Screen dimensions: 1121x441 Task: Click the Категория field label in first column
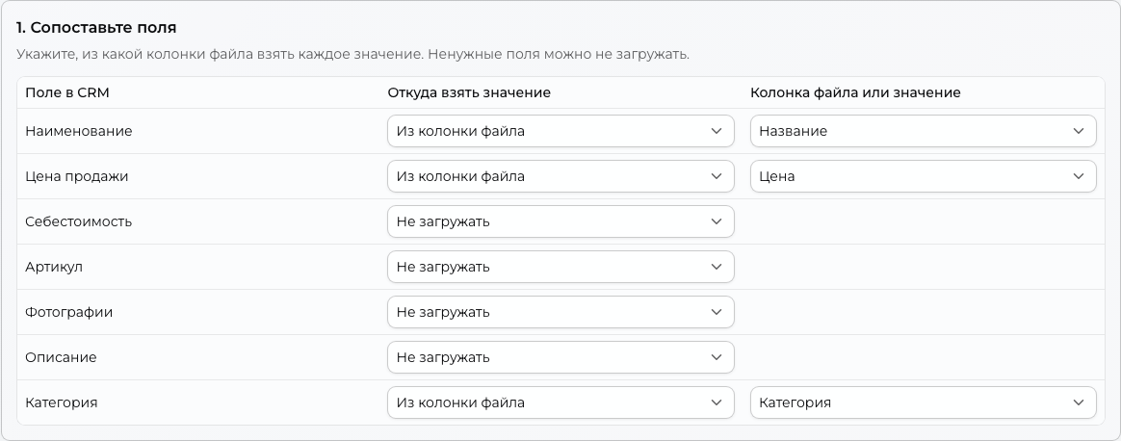coord(62,403)
